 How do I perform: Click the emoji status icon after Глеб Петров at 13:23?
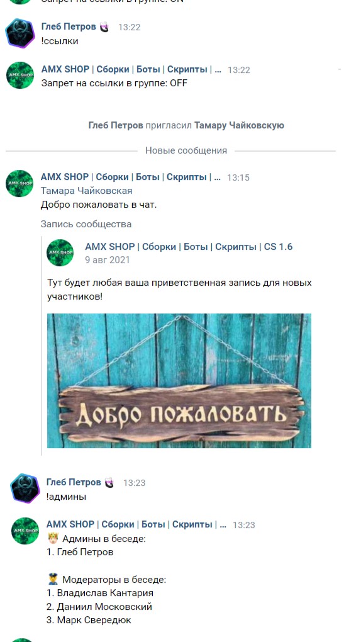(109, 483)
